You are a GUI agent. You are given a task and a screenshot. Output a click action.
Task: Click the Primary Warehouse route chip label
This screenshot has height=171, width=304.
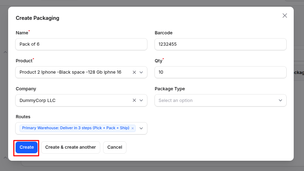point(75,128)
